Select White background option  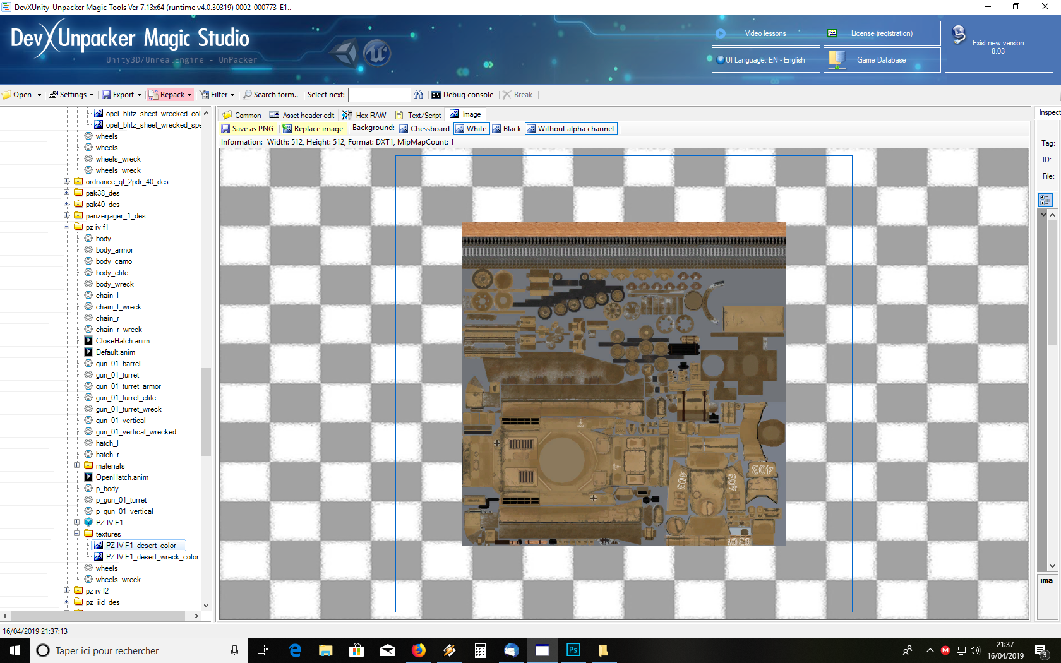coord(471,129)
